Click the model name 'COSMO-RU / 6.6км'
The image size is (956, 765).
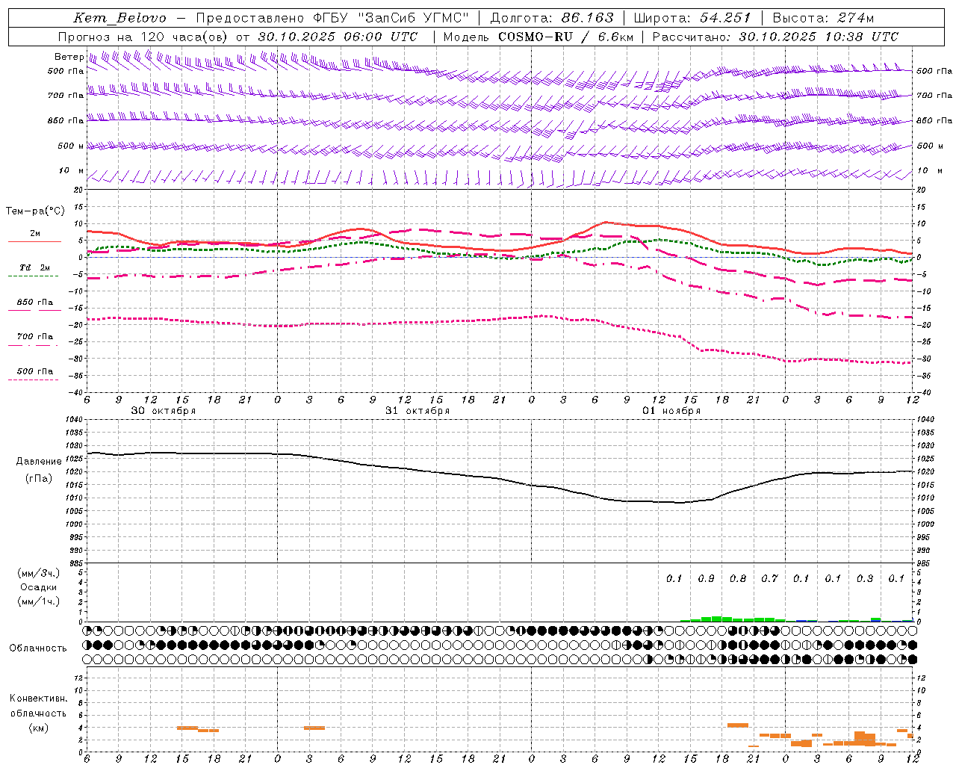pos(565,37)
